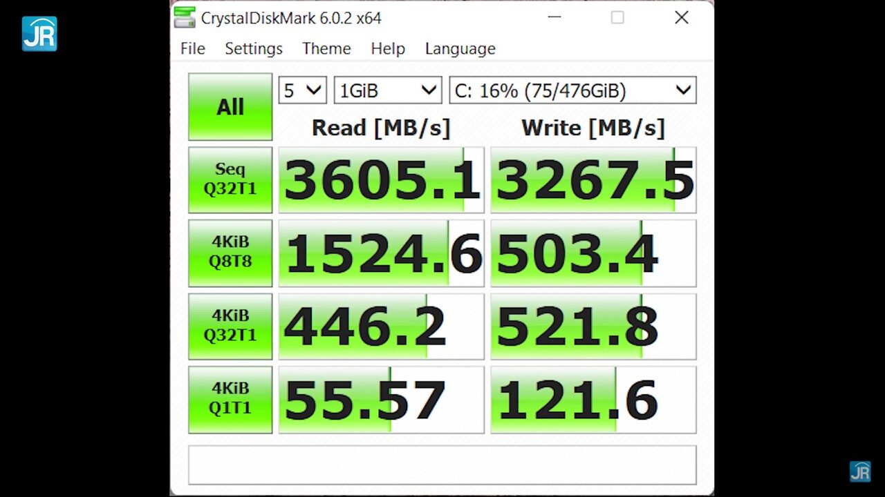Click the CrystalDiskMark app icon in title bar
The width and height of the screenshot is (885, 497).
click(185, 18)
